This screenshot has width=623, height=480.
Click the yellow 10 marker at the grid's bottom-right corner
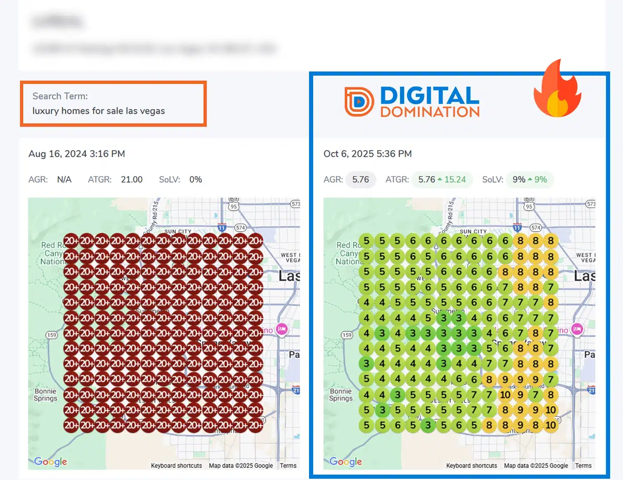[551, 425]
